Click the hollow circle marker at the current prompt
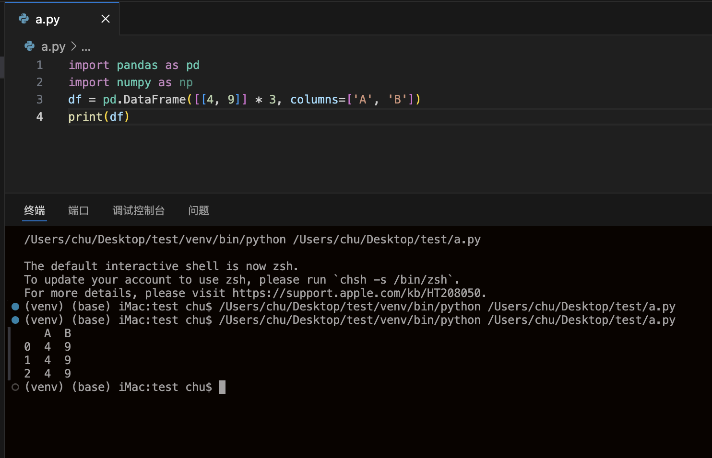This screenshot has height=458, width=712. pyautogui.click(x=15, y=387)
